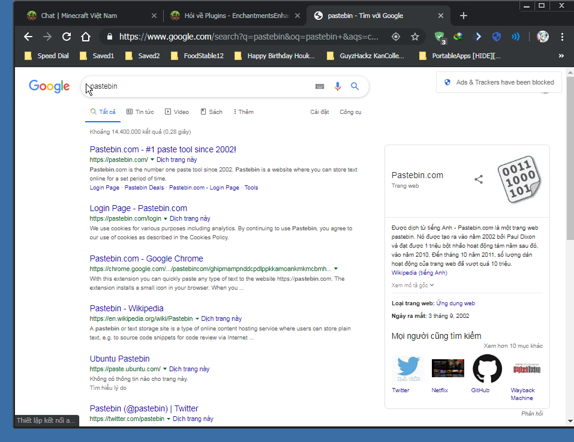Open the 'Pastebin - Wikipedia' result link
Viewport: 574px width, 442px height.
(127, 308)
